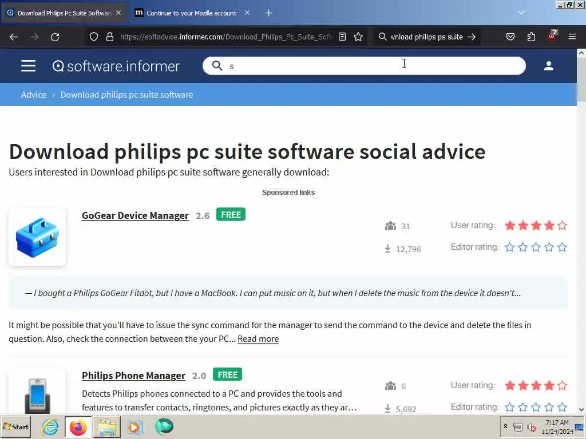Screen dimensions: 586x439
Task: Click GoGear editor rating stars
Action: click(x=536, y=247)
